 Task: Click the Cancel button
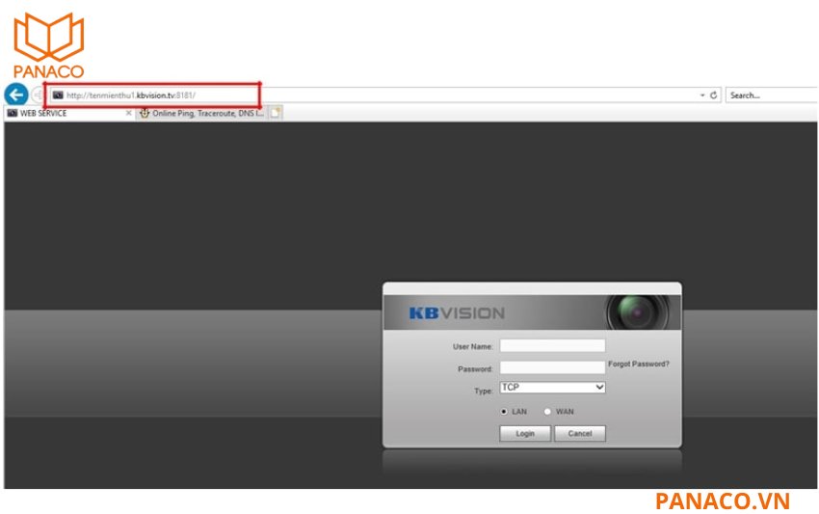click(580, 433)
